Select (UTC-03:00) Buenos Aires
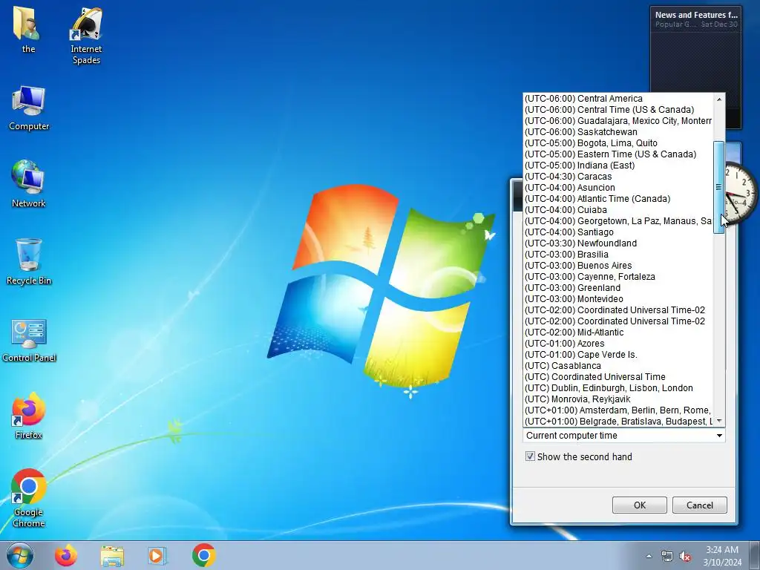The image size is (760, 570). point(618,266)
